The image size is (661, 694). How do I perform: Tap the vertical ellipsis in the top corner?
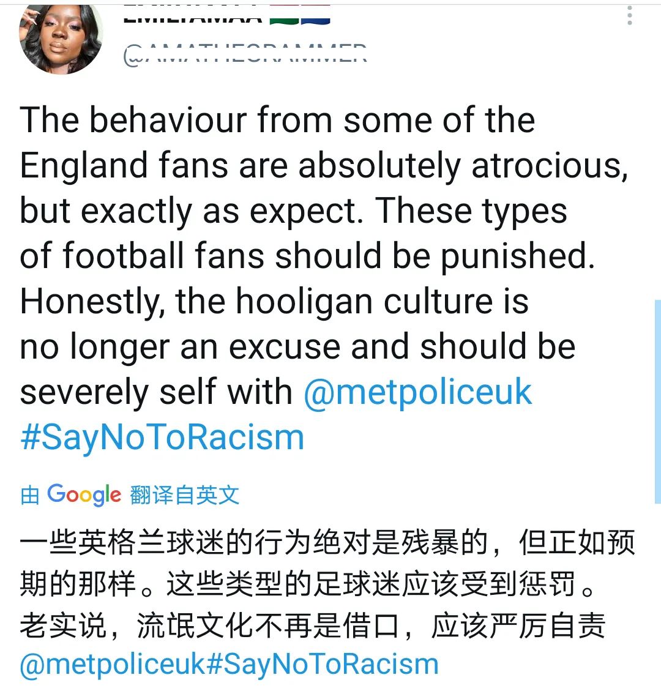(x=631, y=15)
